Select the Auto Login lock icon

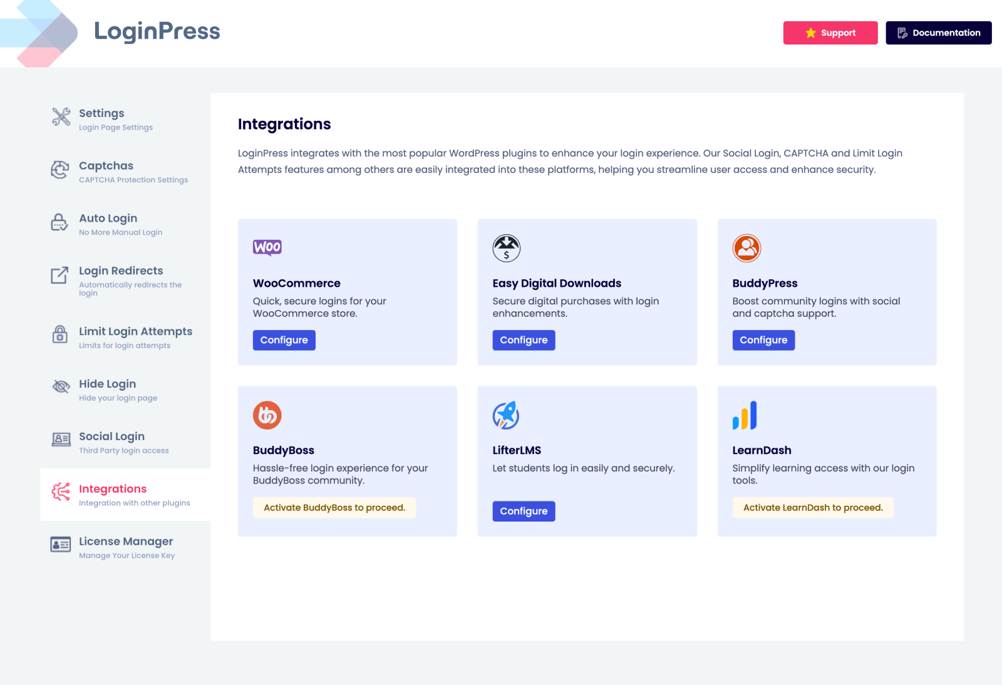pos(59,222)
